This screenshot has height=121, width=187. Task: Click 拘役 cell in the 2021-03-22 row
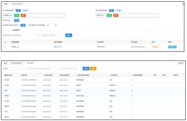(x=111, y=80)
